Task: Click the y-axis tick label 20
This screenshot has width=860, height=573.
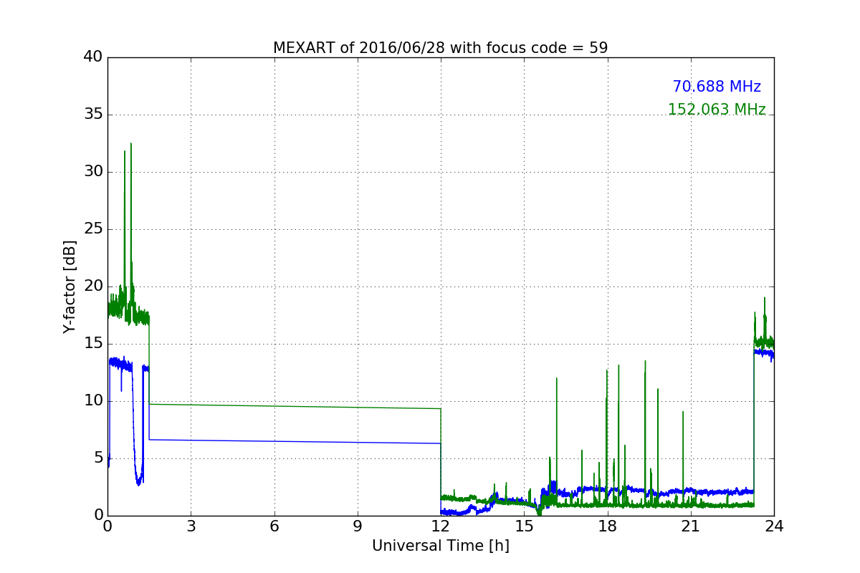Action: point(93,286)
